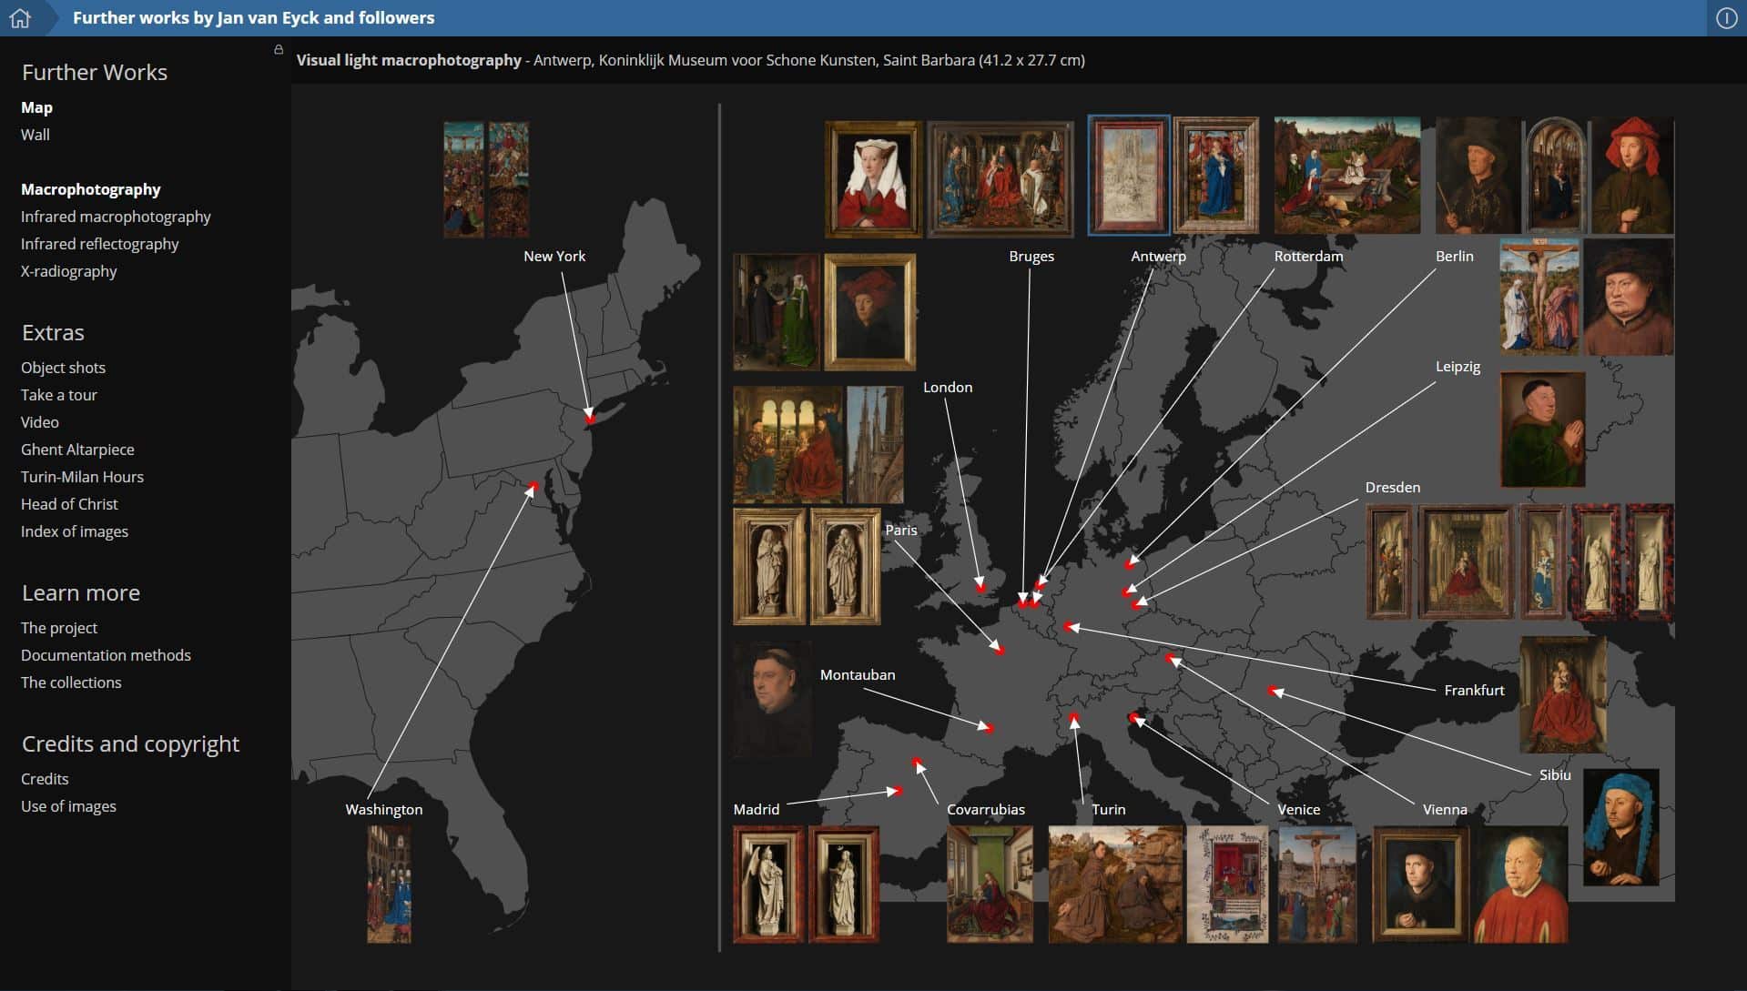Screen dimensions: 1747x991
Task: Open the man in blue chaperon thumbnail
Action: click(1621, 827)
